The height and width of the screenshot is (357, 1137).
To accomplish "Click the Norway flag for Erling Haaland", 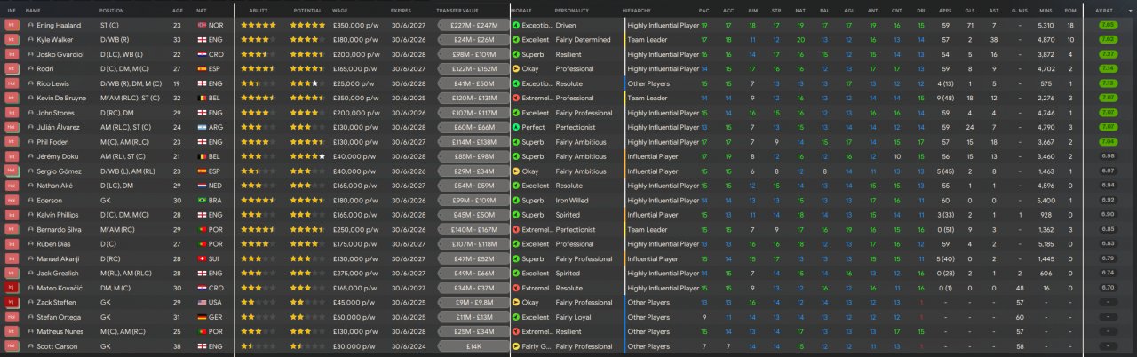I will [200, 25].
